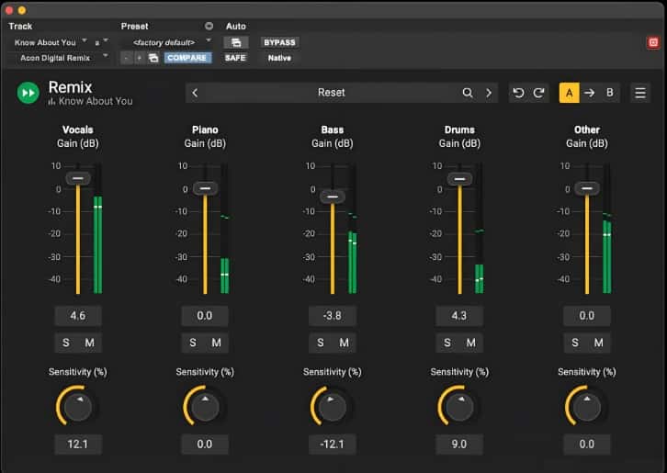Toggle plug-in BYPASS
Screen dimensions: 667x473
pyautogui.click(x=279, y=42)
